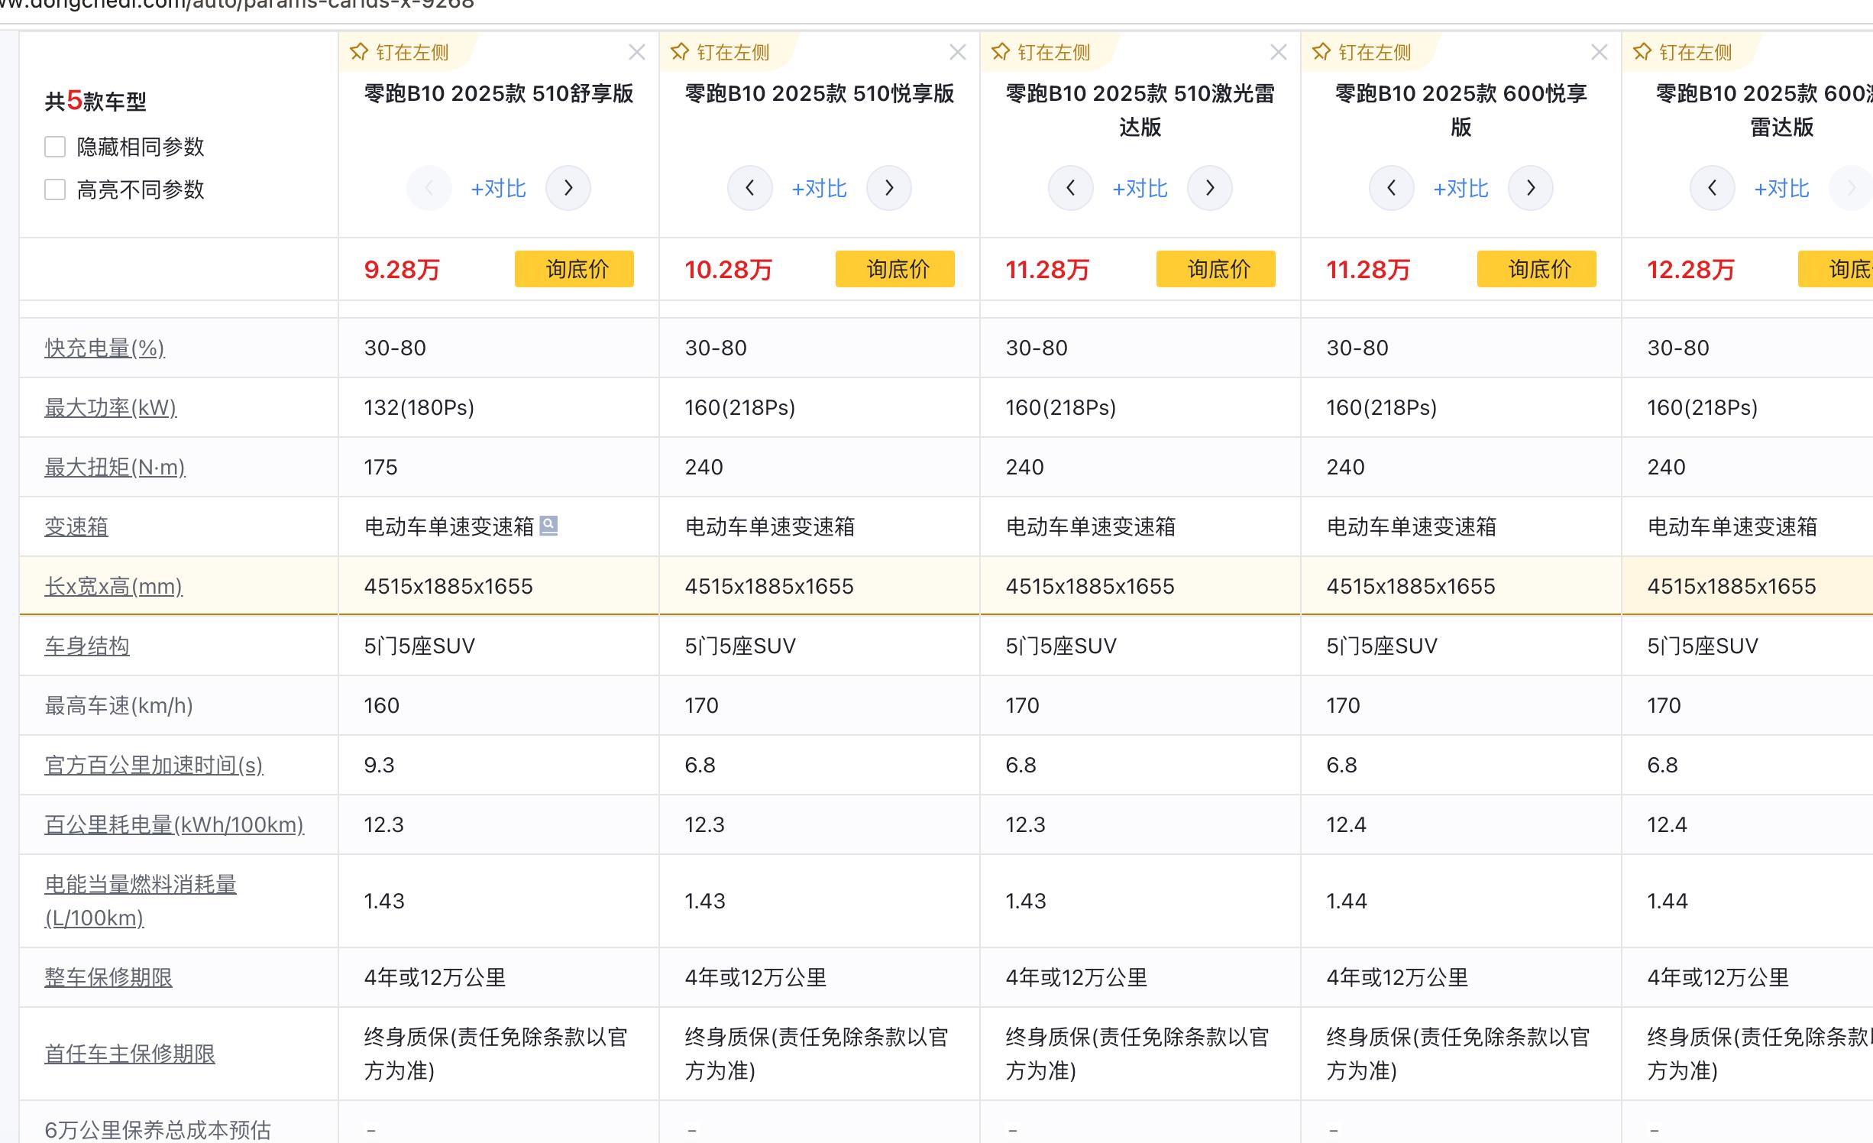Screen dimensions: 1873x1143
Task: Open the 最大扭矩(N·m) explanation link
Action: click(115, 468)
